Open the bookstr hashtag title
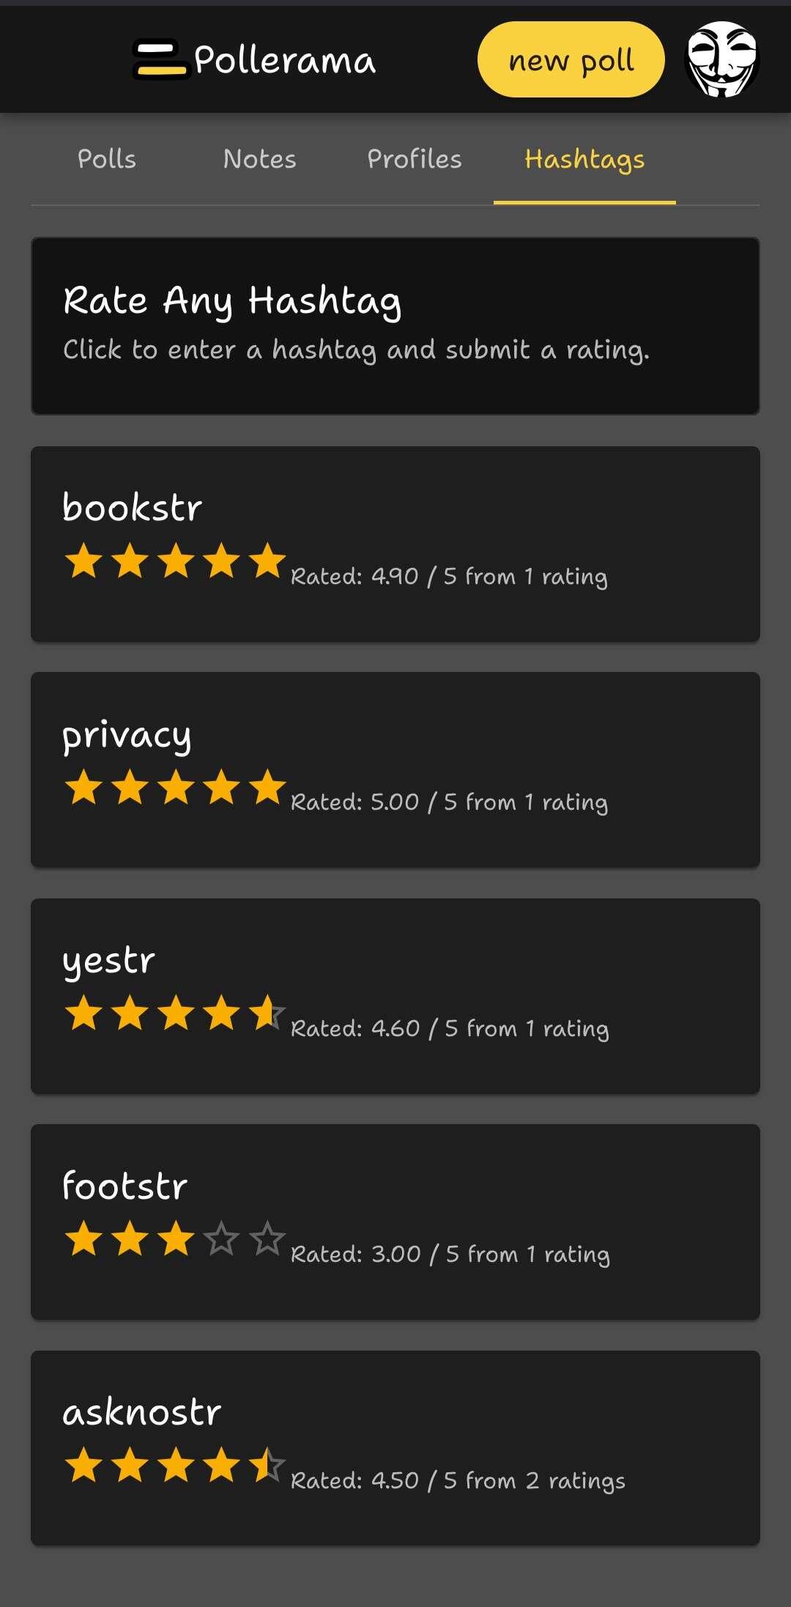This screenshot has width=791, height=1607. pyautogui.click(x=133, y=507)
